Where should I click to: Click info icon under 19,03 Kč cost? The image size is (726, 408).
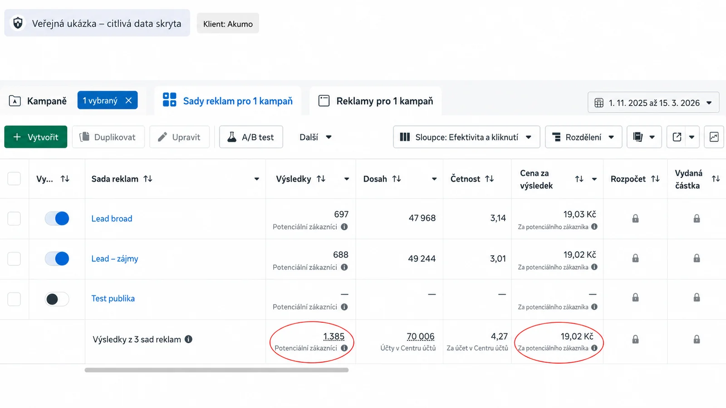(594, 227)
